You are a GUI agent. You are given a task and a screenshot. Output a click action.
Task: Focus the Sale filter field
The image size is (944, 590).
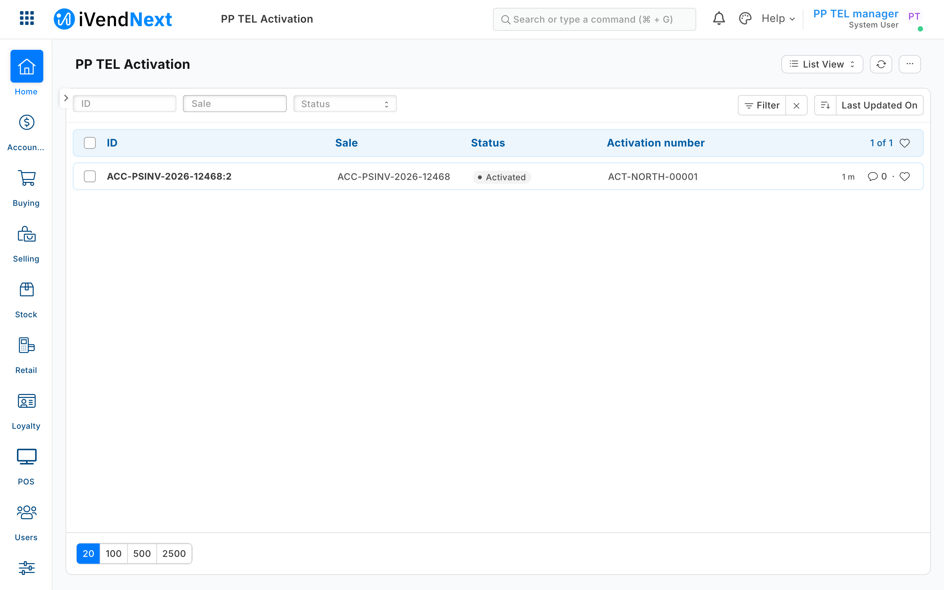[x=235, y=104]
